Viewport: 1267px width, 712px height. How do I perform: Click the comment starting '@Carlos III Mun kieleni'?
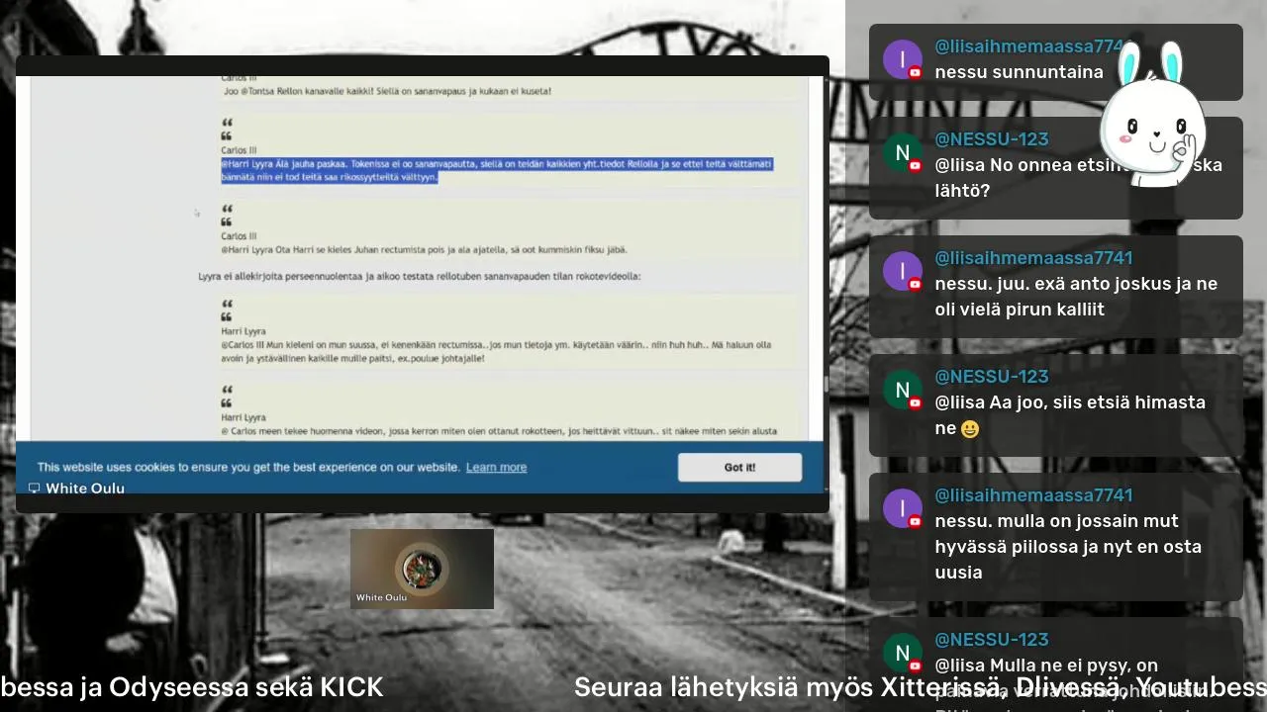pyautogui.click(x=496, y=352)
